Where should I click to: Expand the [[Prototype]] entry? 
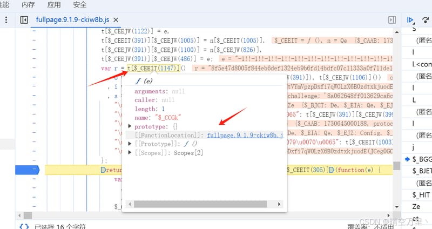(130, 144)
